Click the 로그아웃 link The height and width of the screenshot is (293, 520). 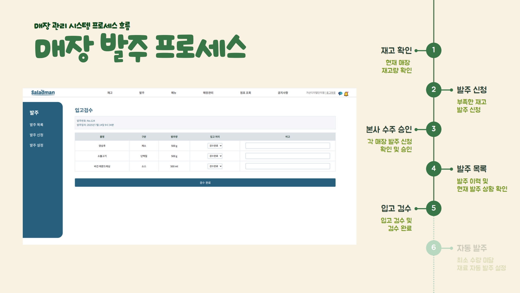[331, 93]
